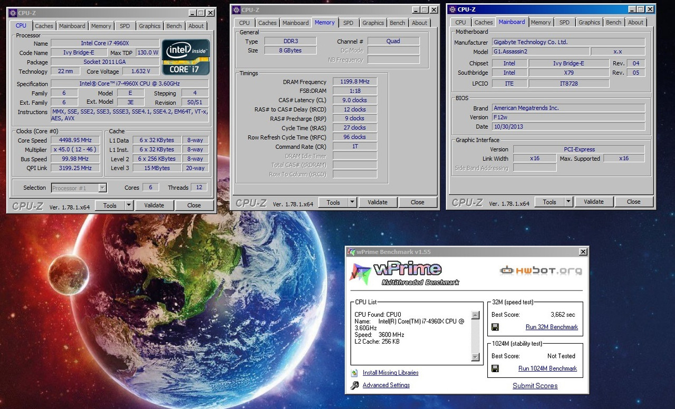Click the BIOS Date 10/30/2013 field
675x409 pixels.
[x=568, y=126]
